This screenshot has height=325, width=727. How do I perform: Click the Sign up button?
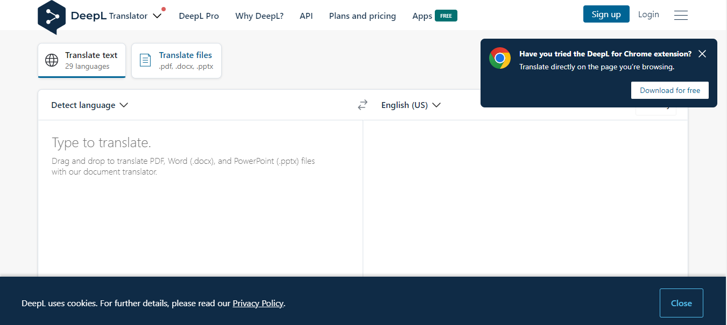(606, 15)
